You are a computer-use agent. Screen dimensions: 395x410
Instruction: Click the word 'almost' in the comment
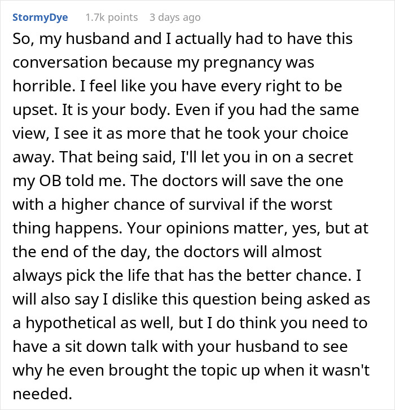click(x=296, y=252)
